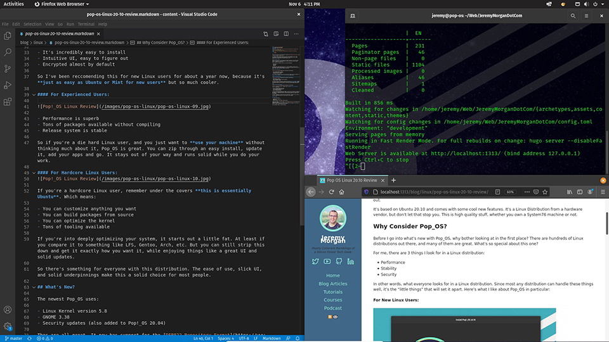Open the Firefox Library

click(570, 192)
